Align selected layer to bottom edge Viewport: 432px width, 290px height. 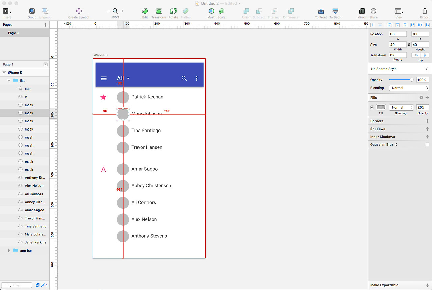click(427, 25)
